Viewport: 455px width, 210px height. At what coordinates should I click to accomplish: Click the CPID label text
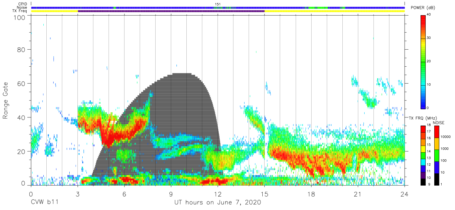click(22, 4)
